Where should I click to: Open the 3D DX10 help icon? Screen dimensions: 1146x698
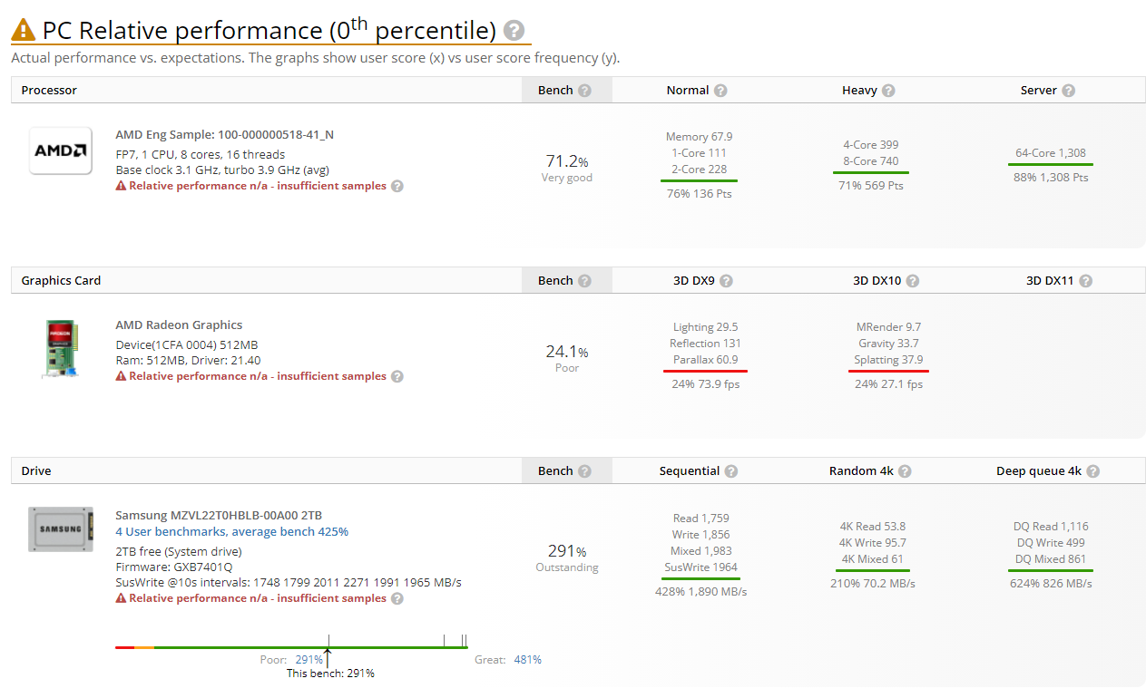click(913, 281)
